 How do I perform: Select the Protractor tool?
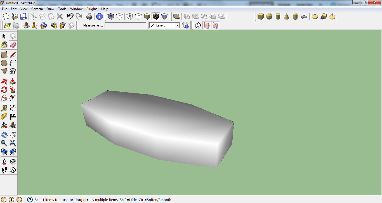4,116
